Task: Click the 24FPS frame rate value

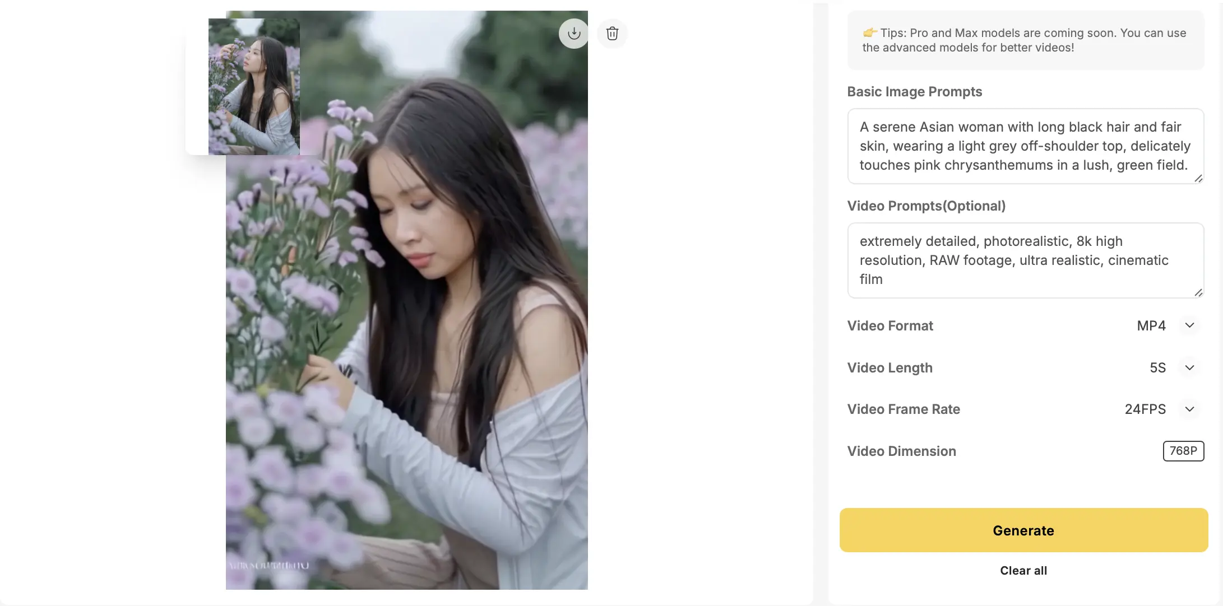Action: (1145, 409)
